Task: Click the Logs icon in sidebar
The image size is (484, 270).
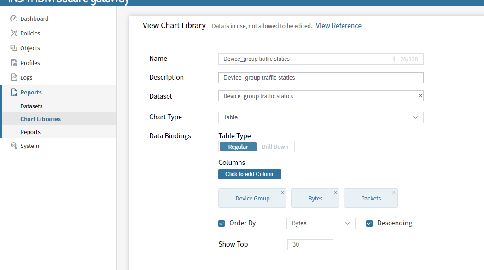Action: tap(14, 78)
